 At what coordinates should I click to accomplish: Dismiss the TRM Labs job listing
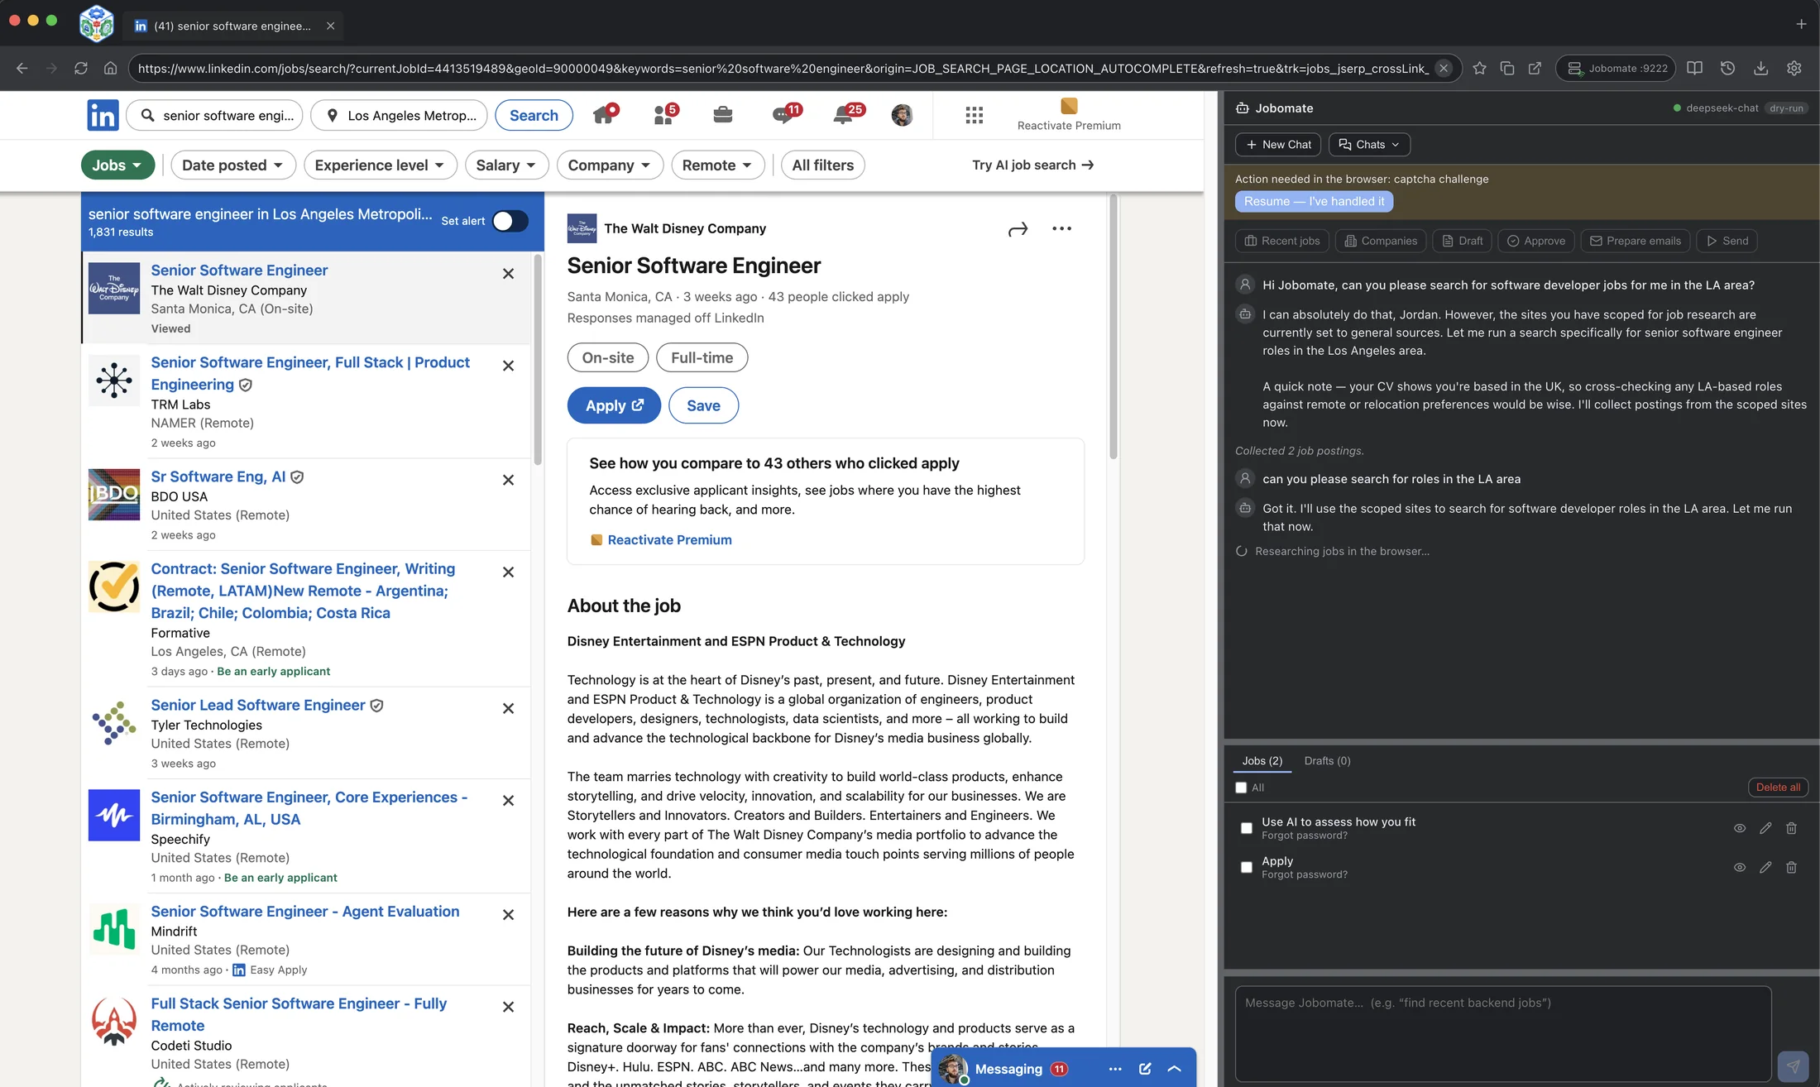pos(508,366)
